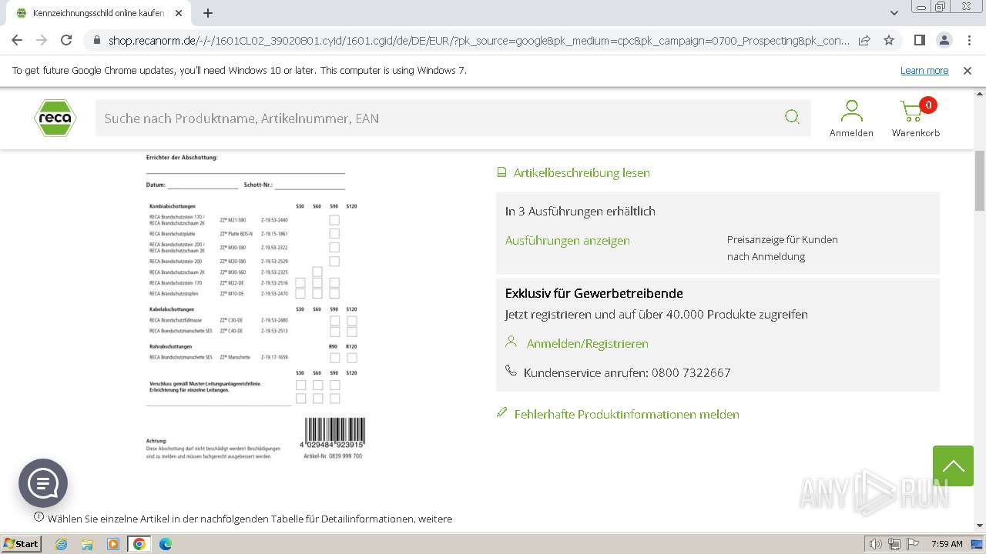Viewport: 986px width, 554px height.
Task: Click the taskbar clock 7:59 AM
Action: coord(947,544)
